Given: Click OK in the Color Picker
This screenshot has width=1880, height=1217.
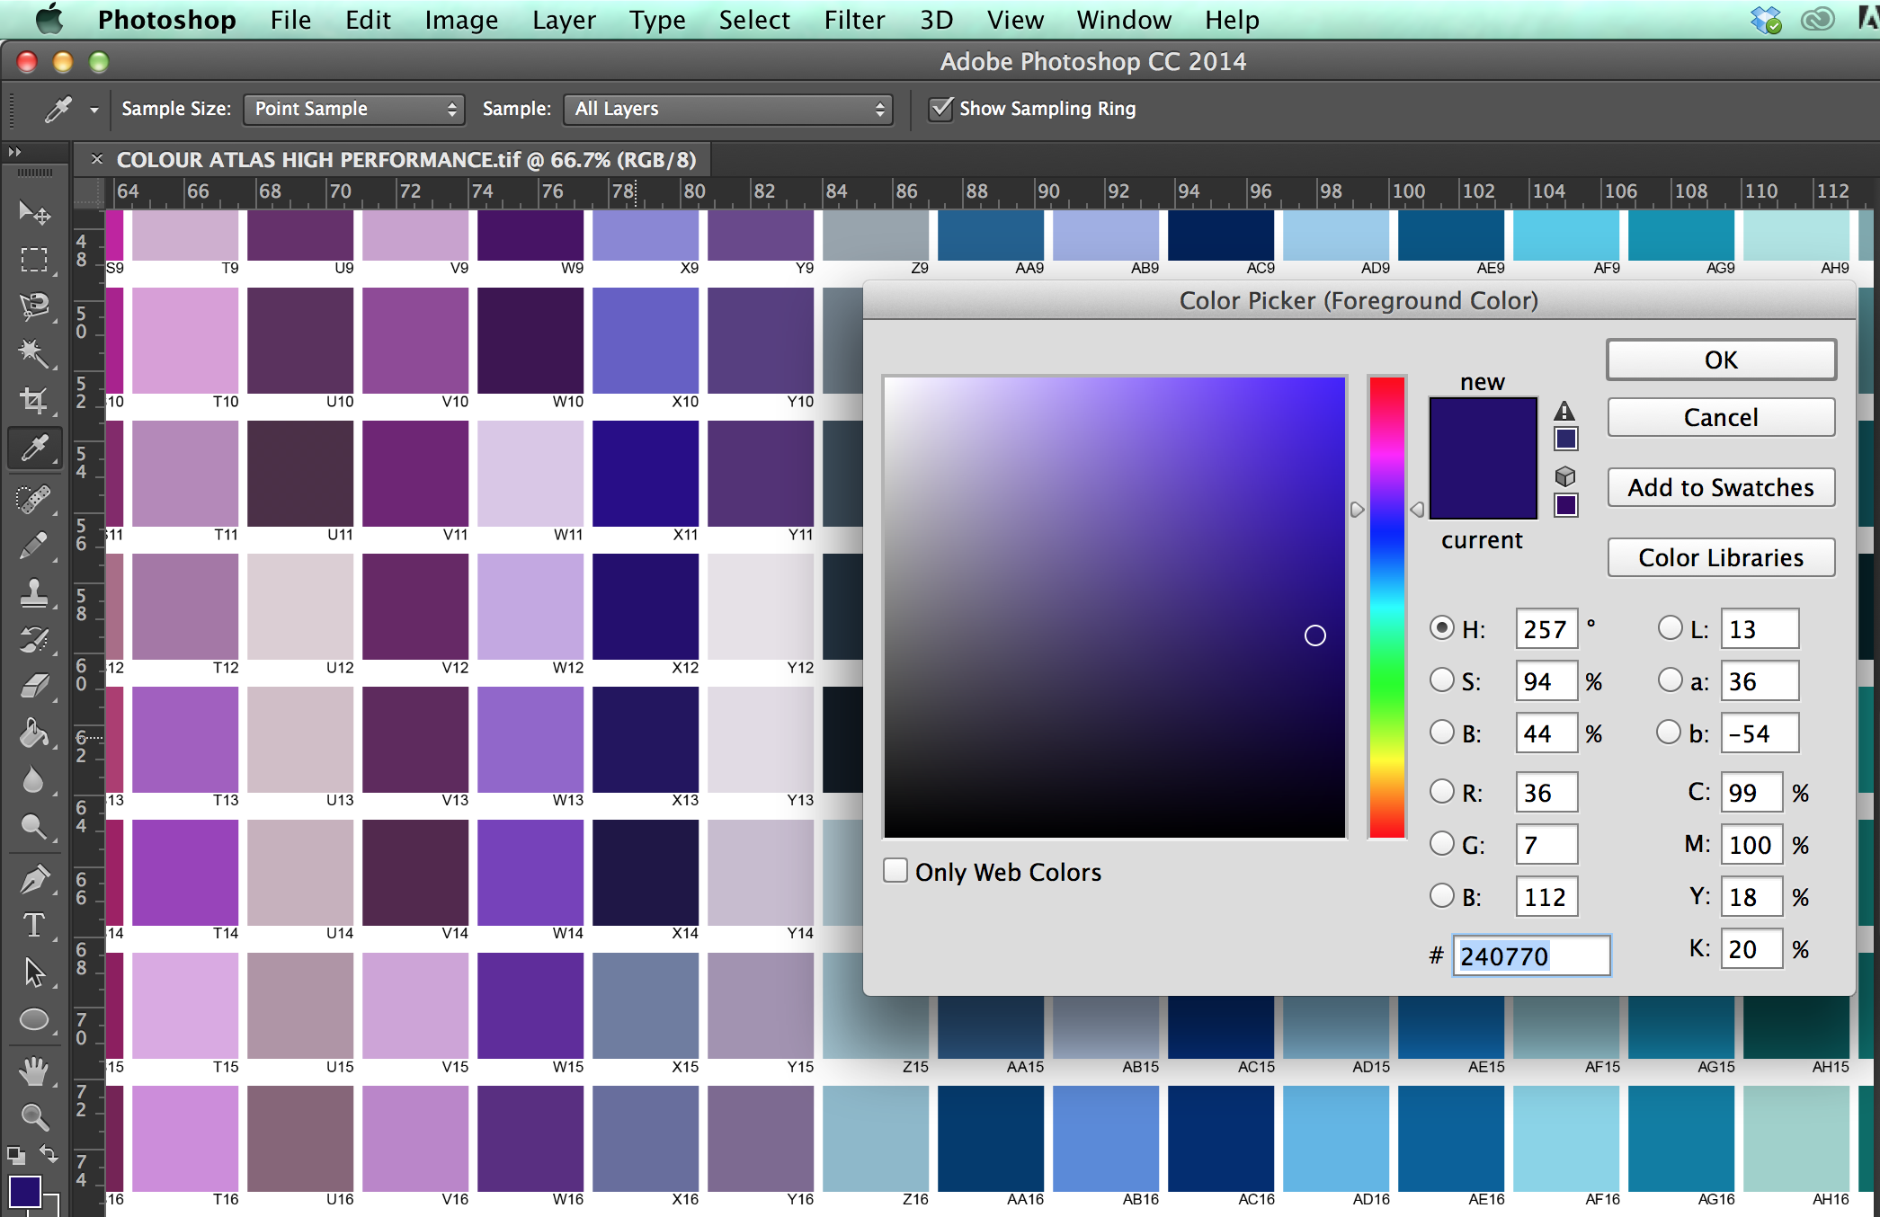Looking at the screenshot, I should [1721, 360].
